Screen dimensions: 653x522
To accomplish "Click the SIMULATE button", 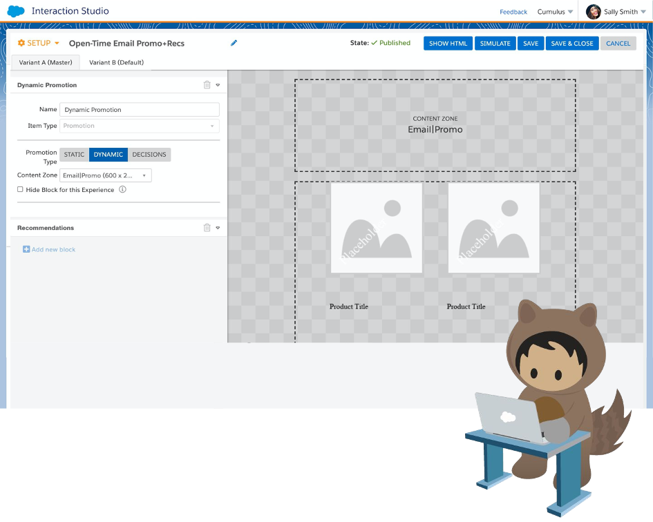I will coord(495,43).
